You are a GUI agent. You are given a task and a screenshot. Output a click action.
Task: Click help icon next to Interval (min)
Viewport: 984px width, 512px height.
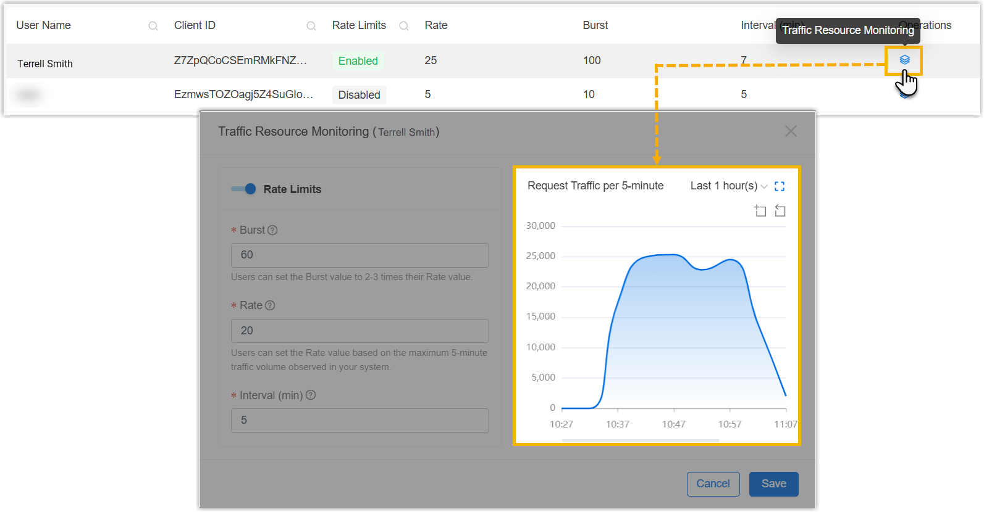click(311, 395)
